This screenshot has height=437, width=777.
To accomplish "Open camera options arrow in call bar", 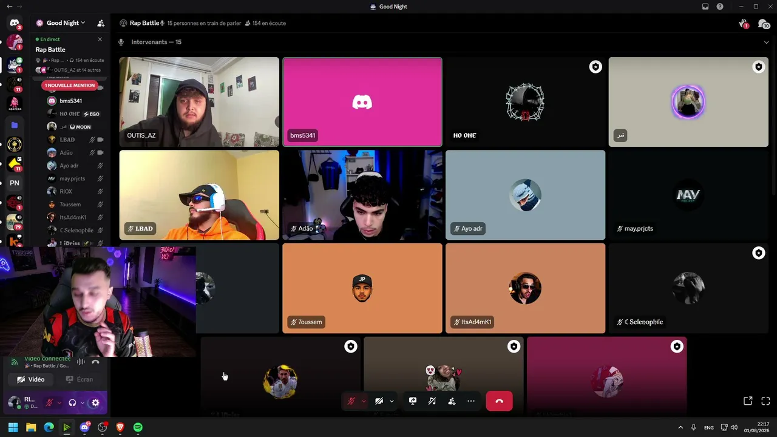I will (392, 401).
